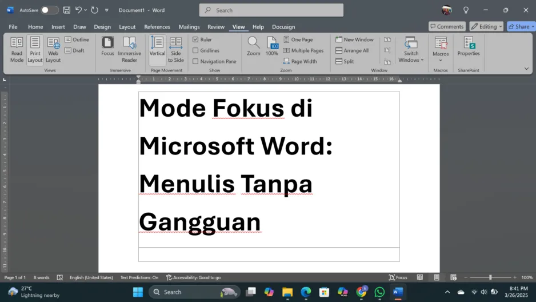
Task: Open Macros dropdown
Action: pos(440,50)
